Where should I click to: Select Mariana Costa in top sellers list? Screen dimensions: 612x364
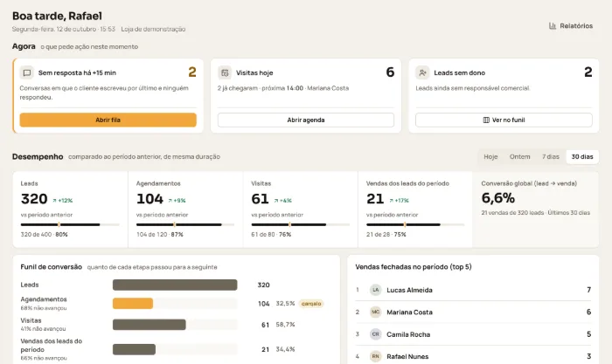click(x=473, y=312)
